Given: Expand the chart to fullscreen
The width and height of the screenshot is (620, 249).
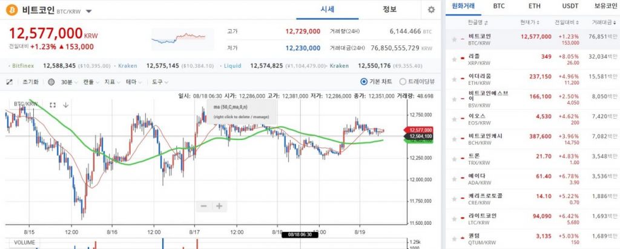Looking at the screenshot, I should [10, 82].
